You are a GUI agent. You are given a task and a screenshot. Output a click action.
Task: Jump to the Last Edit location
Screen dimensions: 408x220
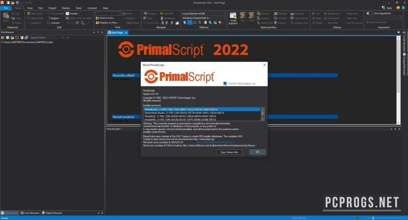tap(167, 14)
